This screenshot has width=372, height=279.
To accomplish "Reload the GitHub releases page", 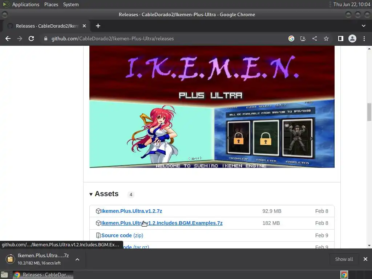I will pyautogui.click(x=31, y=39).
